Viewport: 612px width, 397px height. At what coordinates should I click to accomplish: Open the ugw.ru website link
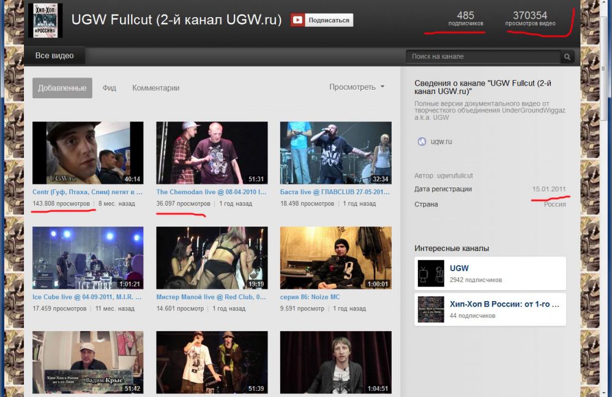coord(441,142)
